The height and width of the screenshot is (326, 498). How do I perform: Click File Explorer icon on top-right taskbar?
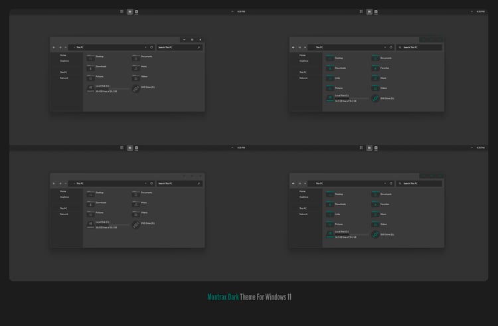tap(369, 12)
